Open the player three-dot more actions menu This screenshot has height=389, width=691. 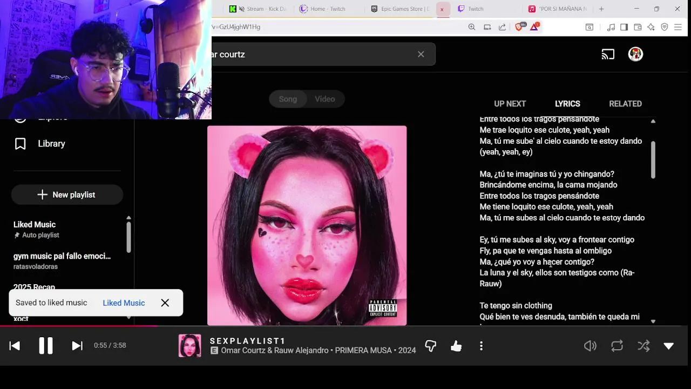(481, 346)
